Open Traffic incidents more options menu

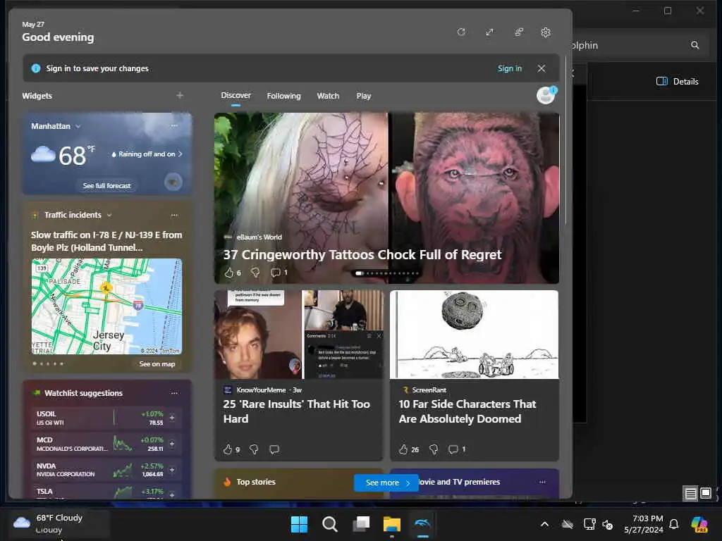[174, 215]
